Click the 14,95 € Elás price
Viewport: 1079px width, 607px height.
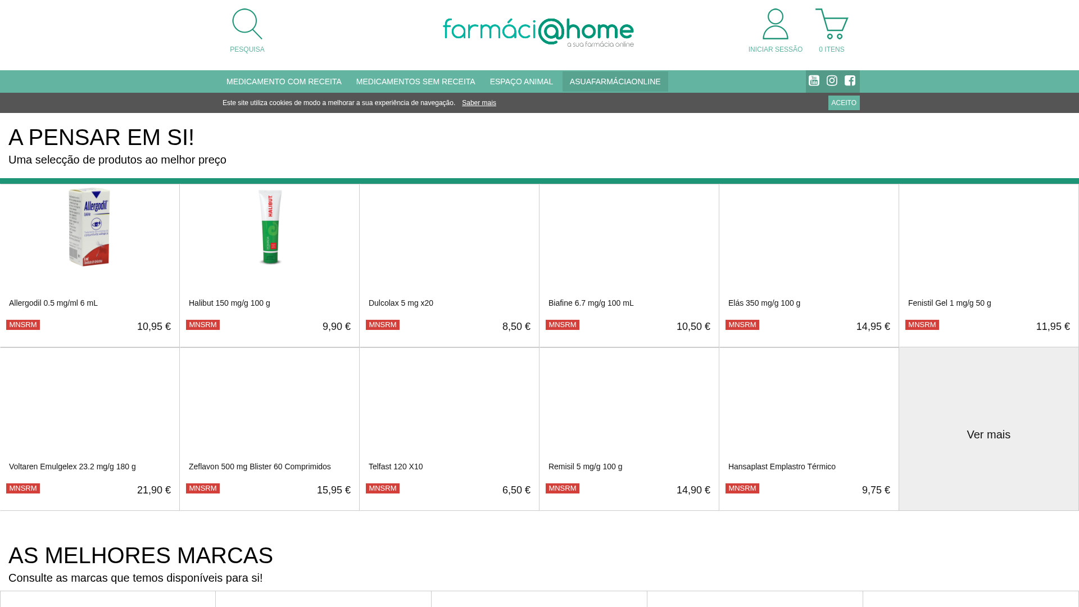(x=873, y=327)
